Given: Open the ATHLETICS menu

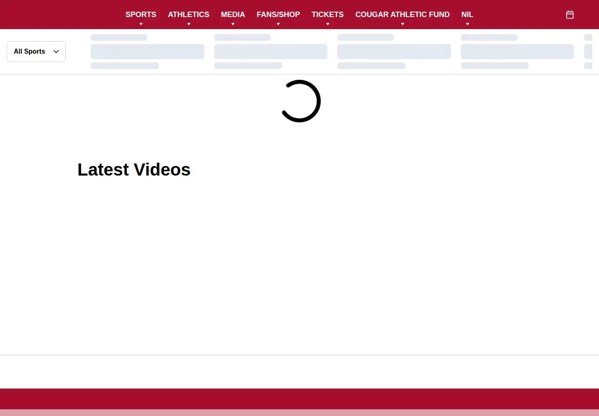Looking at the screenshot, I should pos(188,15).
